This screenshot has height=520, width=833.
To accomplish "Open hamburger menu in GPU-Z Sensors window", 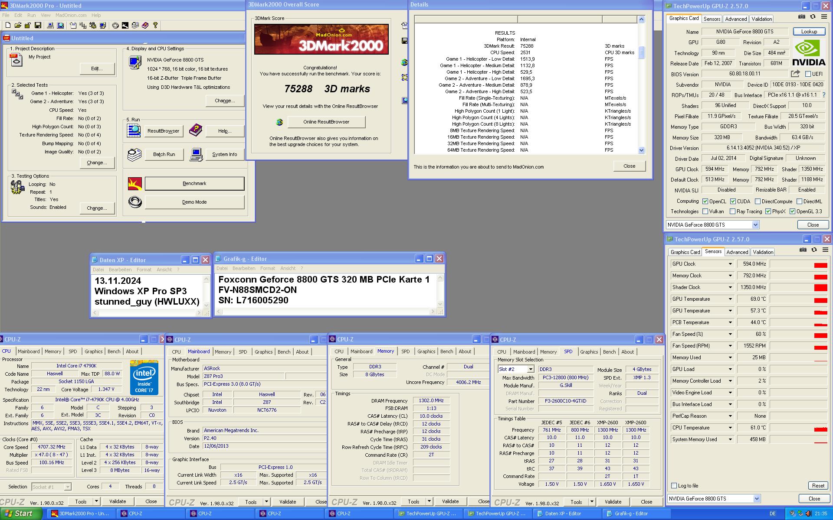I will coord(825,250).
